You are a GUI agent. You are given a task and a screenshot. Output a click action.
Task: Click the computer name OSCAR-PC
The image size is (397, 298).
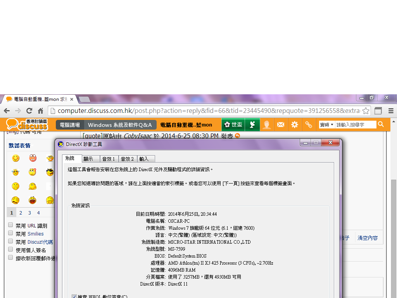pyautogui.click(x=179, y=221)
